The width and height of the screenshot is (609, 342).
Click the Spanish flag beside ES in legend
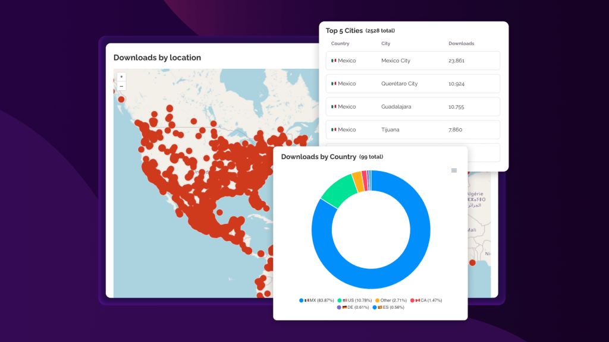(380, 308)
